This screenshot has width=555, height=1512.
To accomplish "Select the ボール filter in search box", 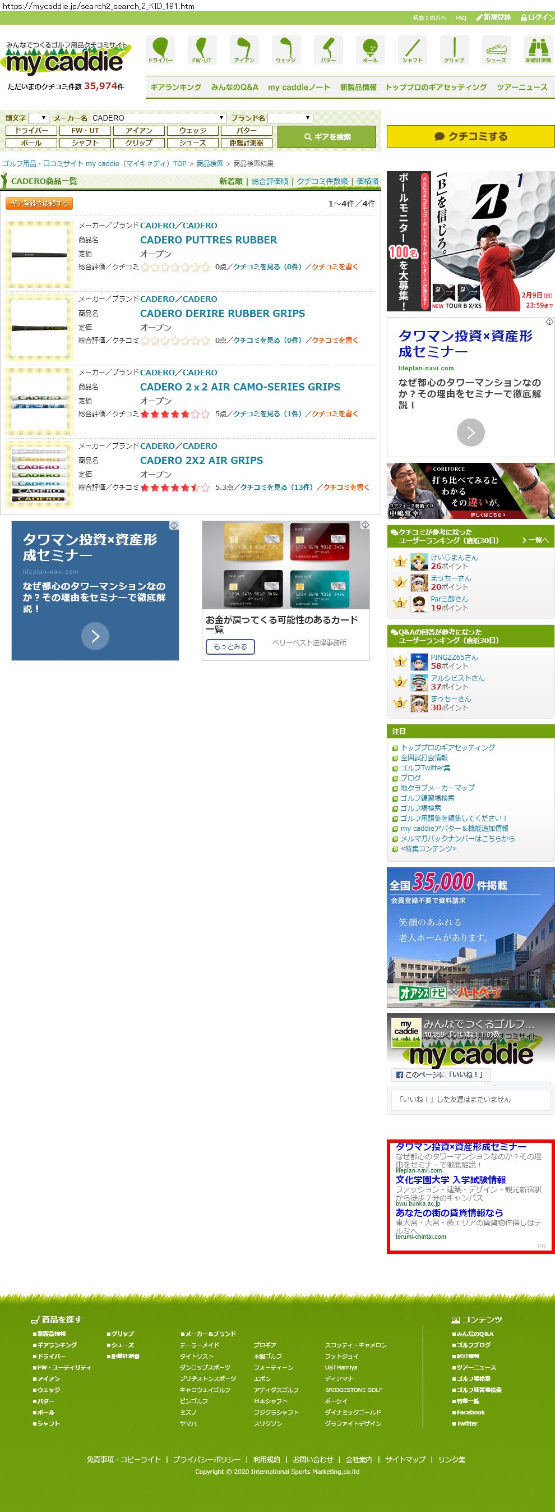I will 31,143.
